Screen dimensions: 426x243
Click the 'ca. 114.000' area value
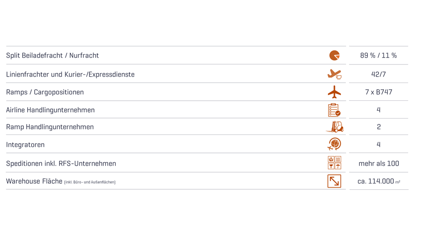[376, 181]
